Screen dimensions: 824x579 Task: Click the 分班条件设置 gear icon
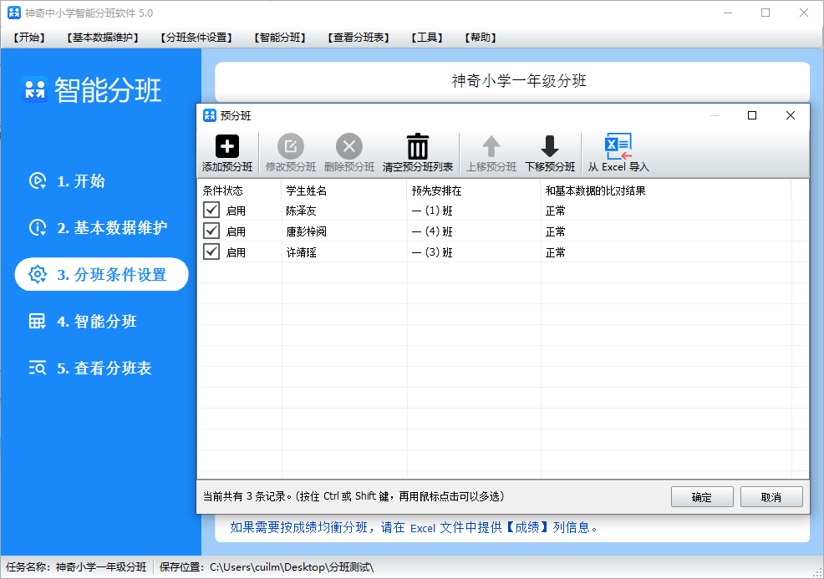click(x=38, y=274)
